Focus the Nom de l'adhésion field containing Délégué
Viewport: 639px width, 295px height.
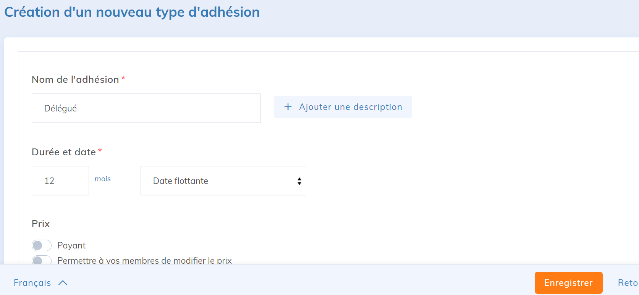(146, 108)
